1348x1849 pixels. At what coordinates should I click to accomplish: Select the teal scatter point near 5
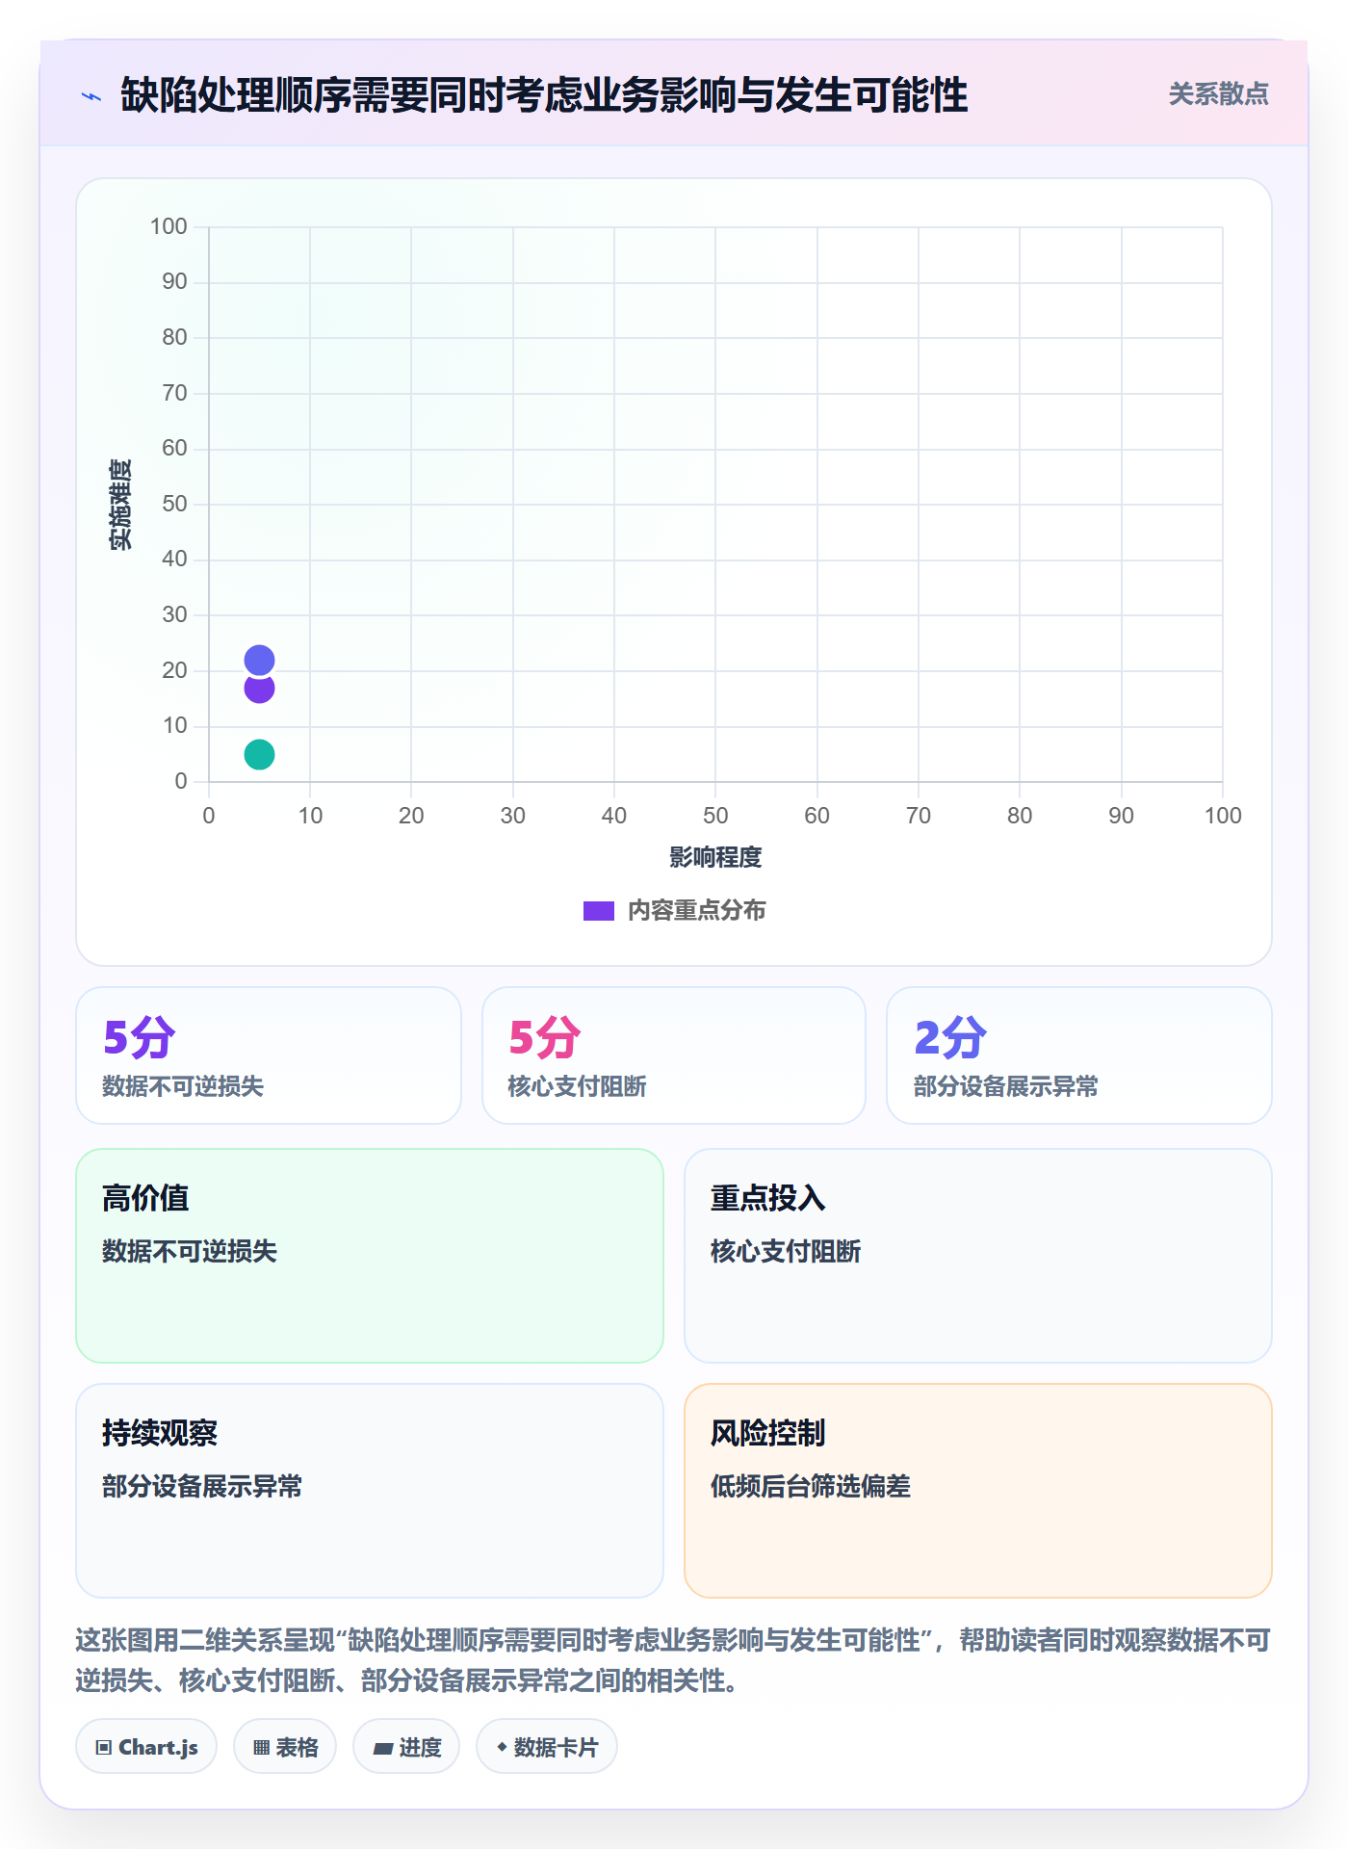click(259, 755)
